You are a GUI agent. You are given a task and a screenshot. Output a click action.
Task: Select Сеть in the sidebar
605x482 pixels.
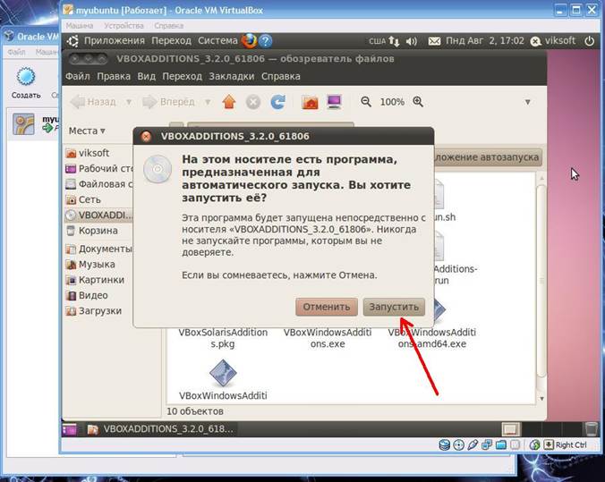[98, 199]
